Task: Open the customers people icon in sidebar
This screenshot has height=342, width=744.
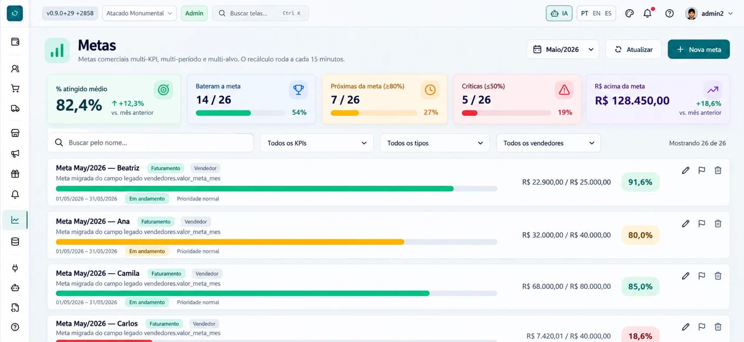Action: pos(15,68)
